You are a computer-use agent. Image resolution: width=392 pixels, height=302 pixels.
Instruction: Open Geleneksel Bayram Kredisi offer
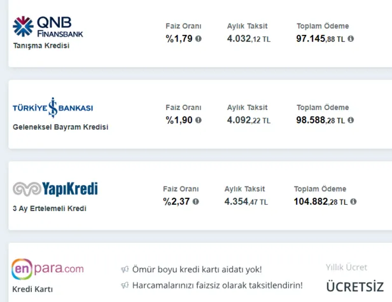[60, 127]
